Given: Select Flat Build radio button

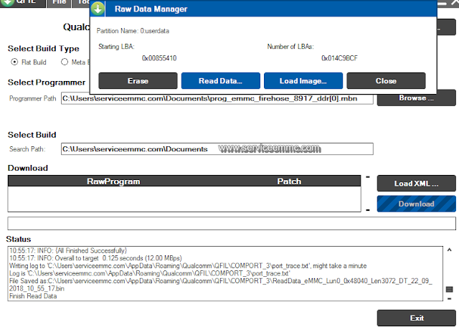Looking at the screenshot, I should 14,62.
